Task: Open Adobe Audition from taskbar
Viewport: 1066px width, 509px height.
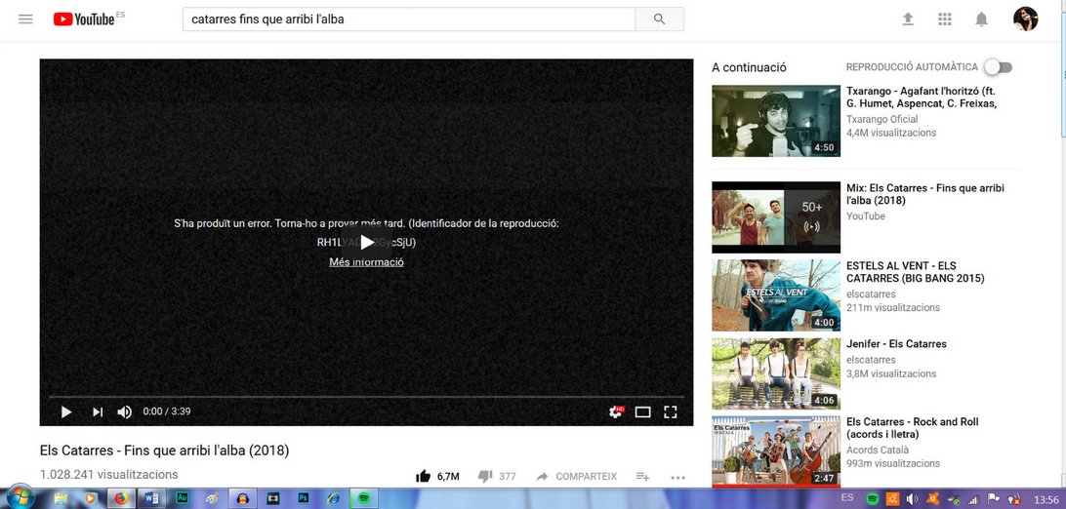Action: coord(182,498)
